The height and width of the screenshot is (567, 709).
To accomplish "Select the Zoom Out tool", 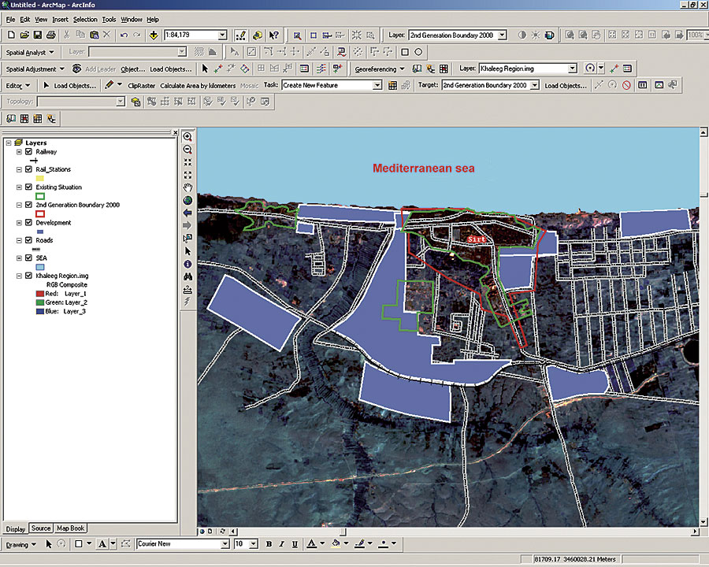I will coord(187,149).
